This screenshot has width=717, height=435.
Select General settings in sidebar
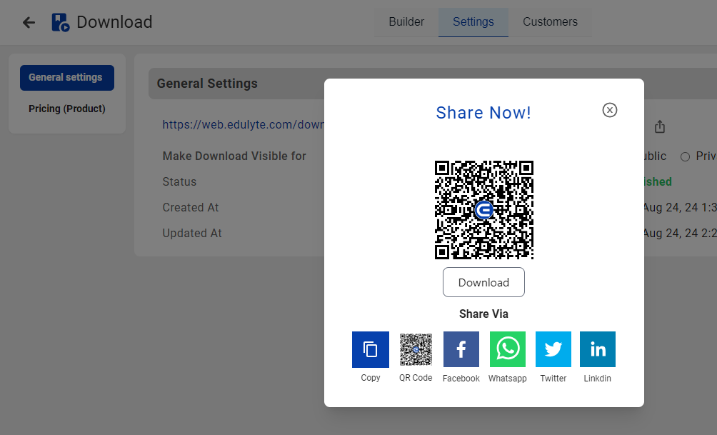[x=66, y=77]
